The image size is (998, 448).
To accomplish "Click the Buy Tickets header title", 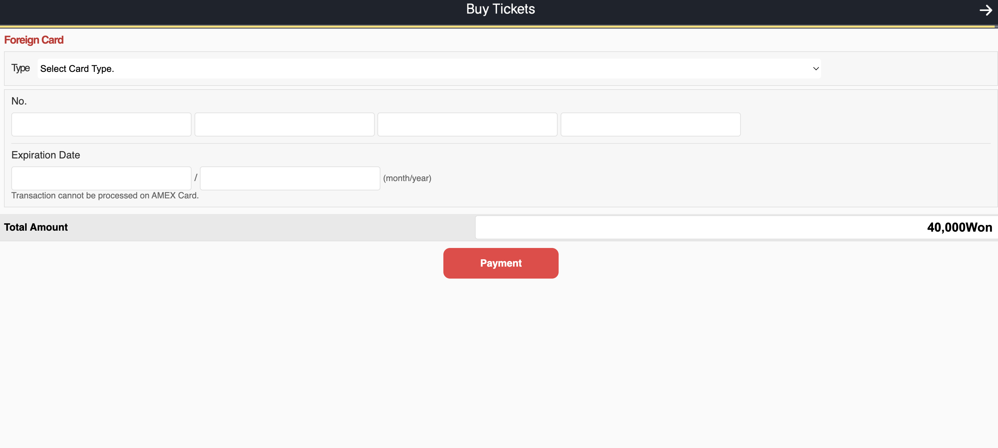I will (500, 9).
